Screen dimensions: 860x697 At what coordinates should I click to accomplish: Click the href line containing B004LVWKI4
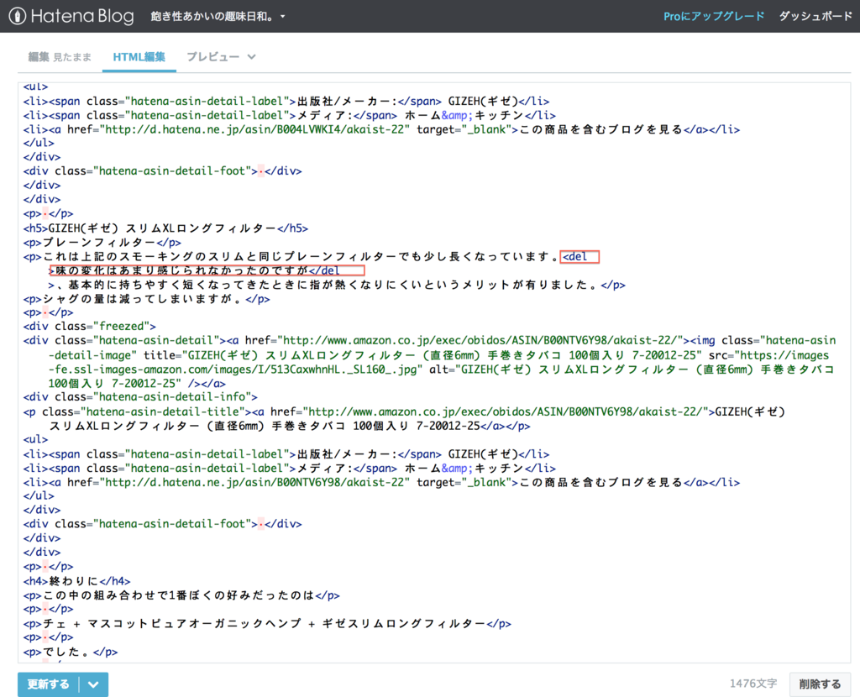382,129
